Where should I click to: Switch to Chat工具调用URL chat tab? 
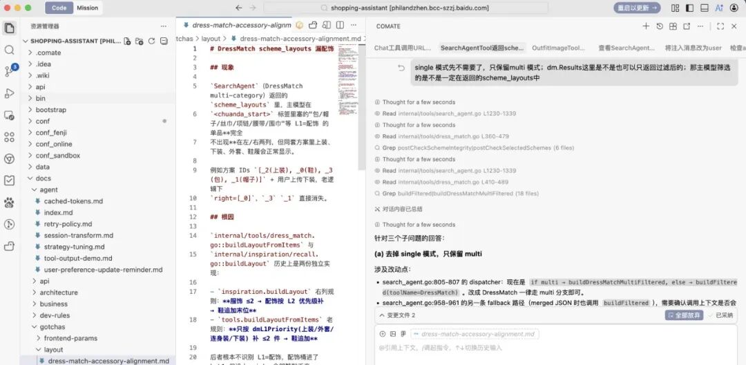403,48
